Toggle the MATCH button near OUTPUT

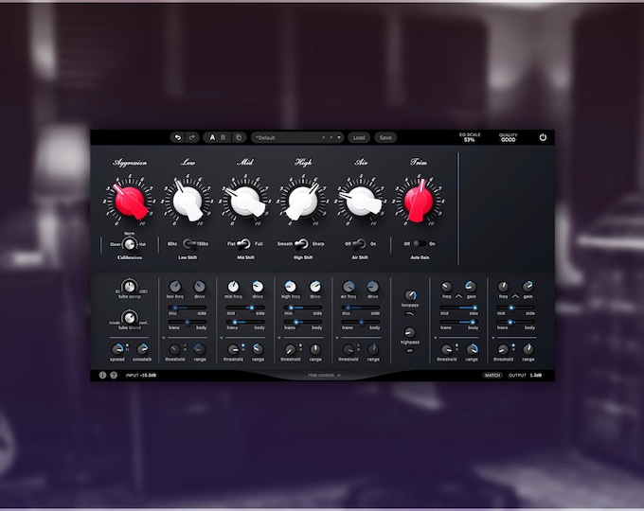(x=492, y=375)
